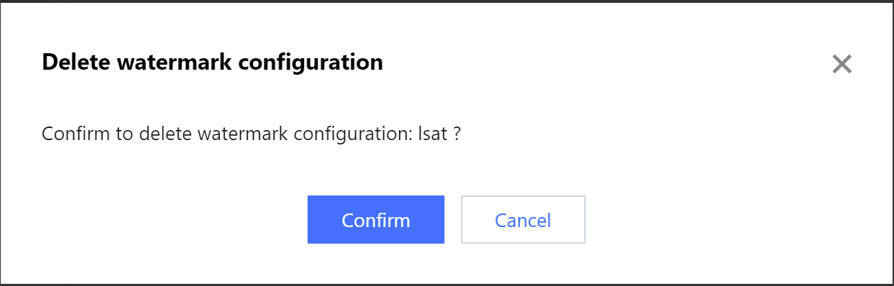The width and height of the screenshot is (894, 286).
Task: Keep the watermark by clicking Cancel
Action: click(x=523, y=219)
